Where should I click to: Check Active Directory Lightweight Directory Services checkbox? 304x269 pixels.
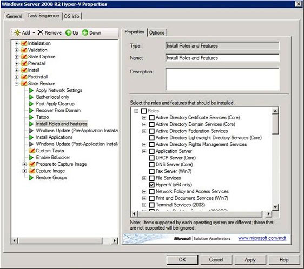coord(152,138)
